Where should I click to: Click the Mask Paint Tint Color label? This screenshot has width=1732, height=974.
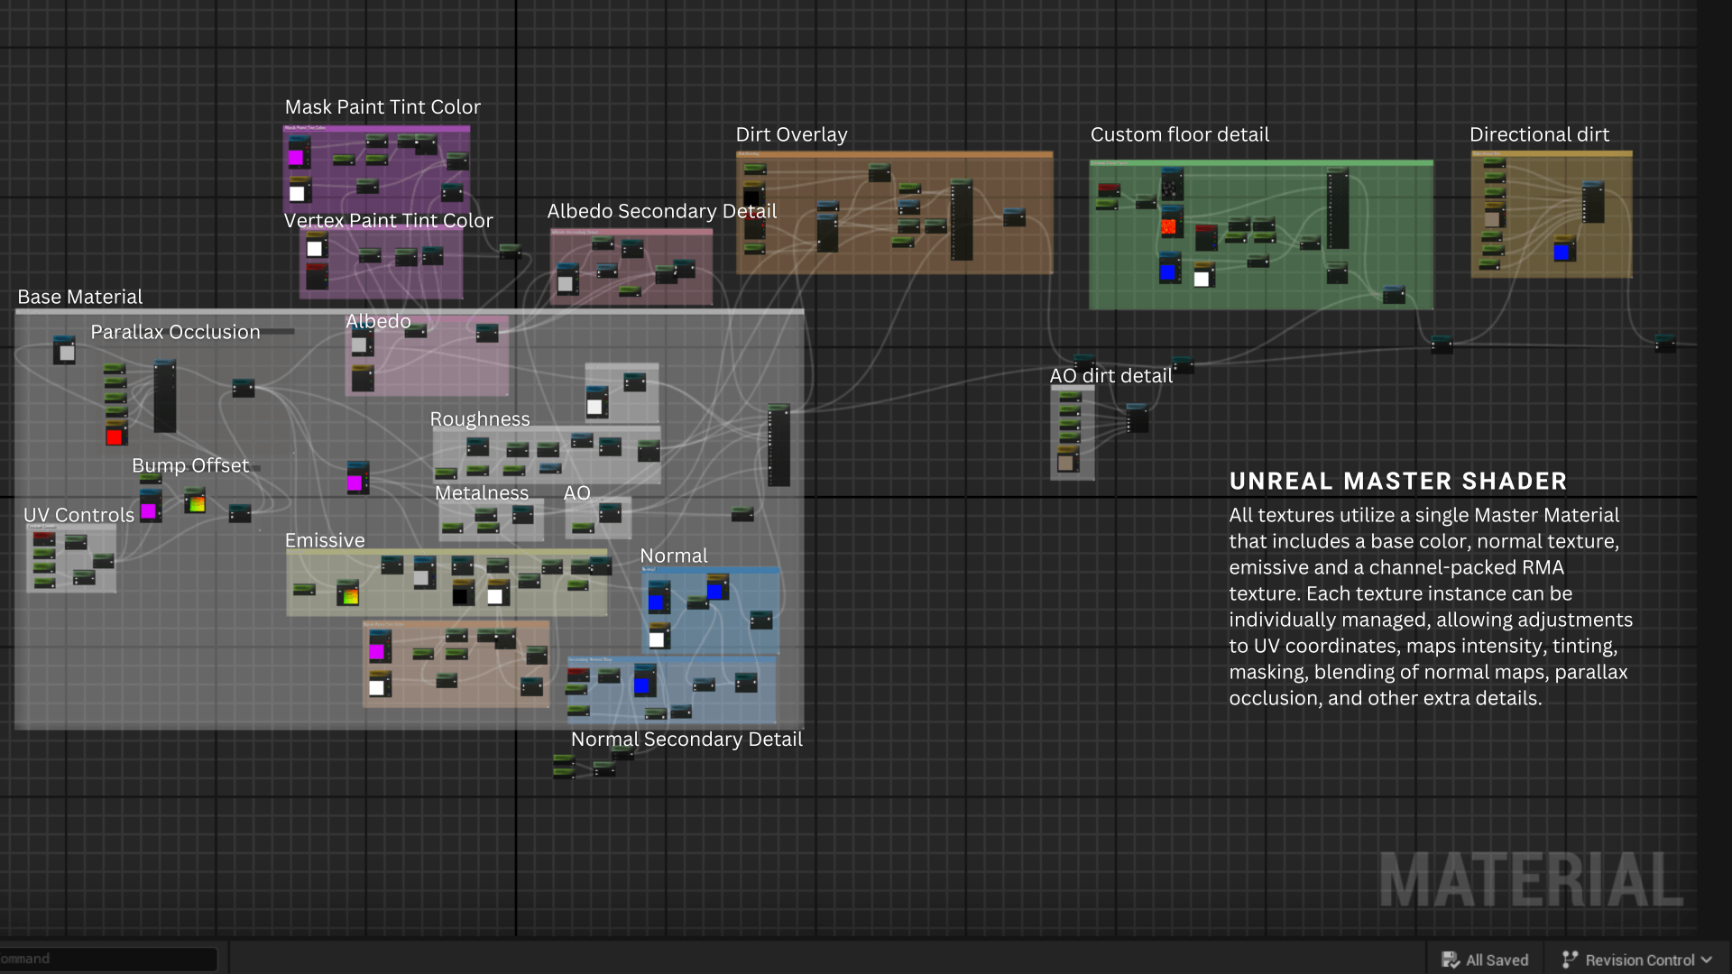pyautogui.click(x=382, y=107)
